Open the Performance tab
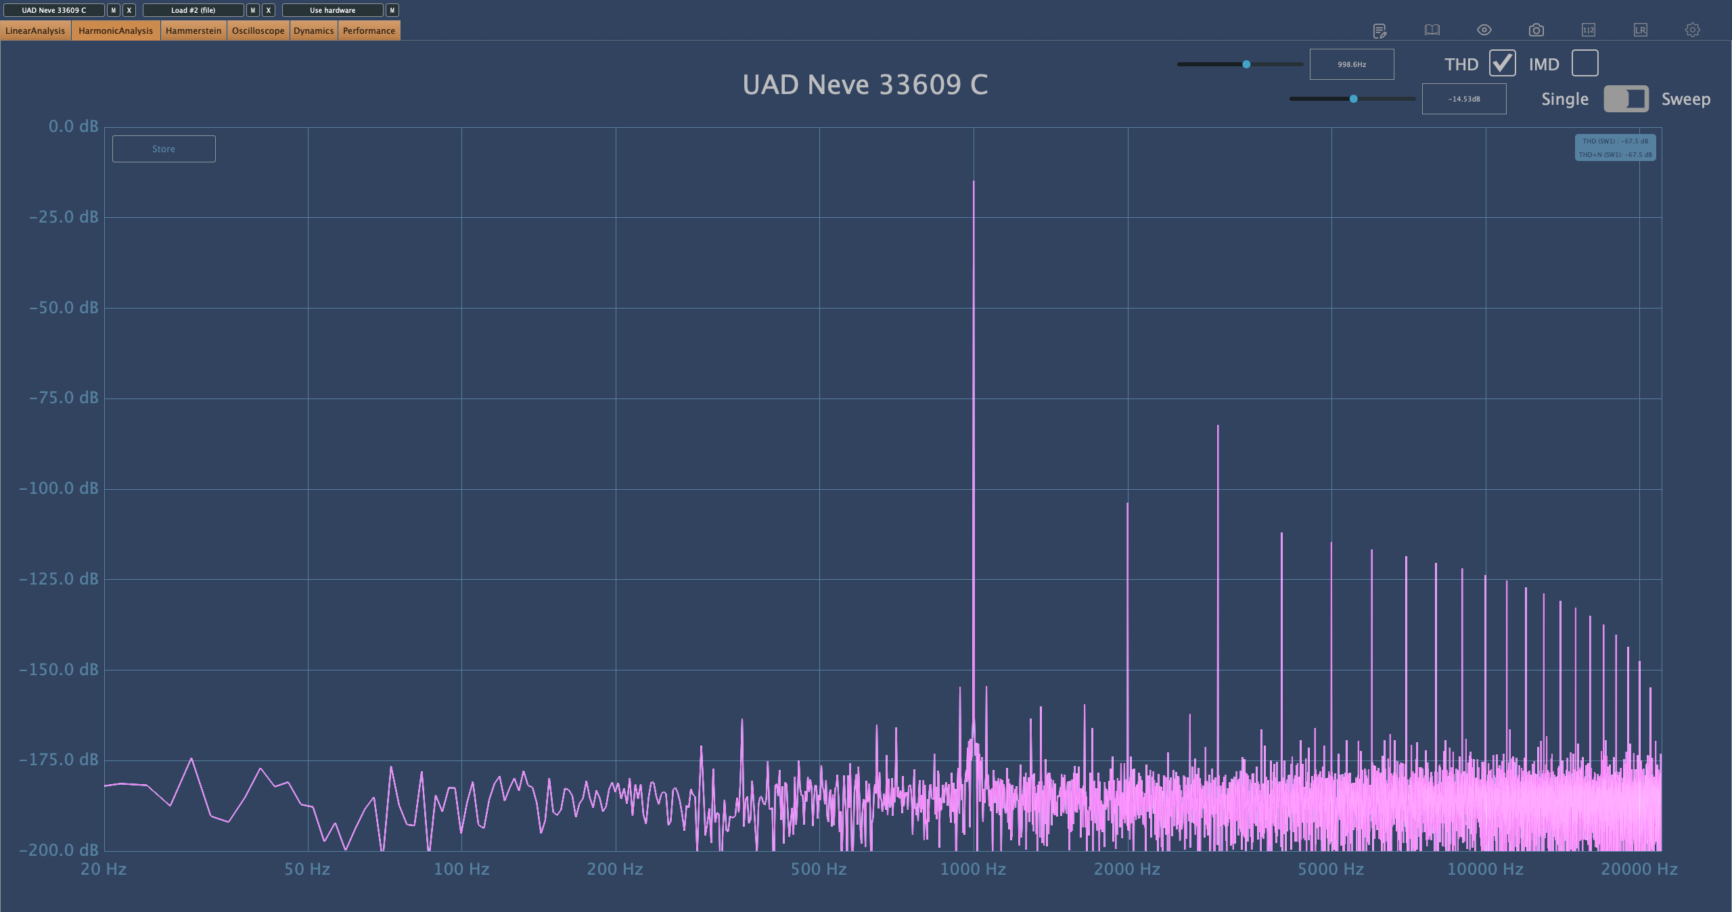 [369, 30]
